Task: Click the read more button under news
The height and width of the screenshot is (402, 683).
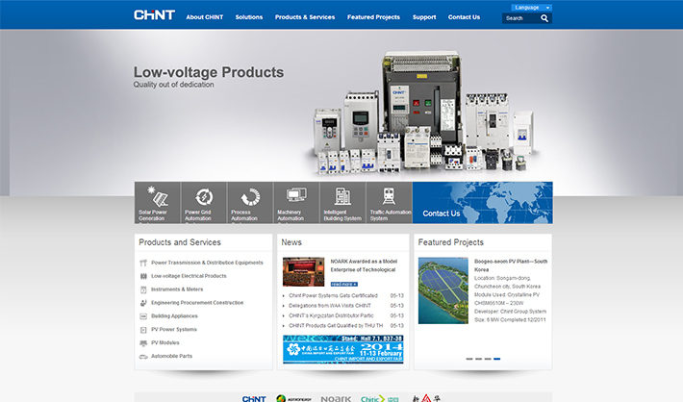Action: (343, 285)
